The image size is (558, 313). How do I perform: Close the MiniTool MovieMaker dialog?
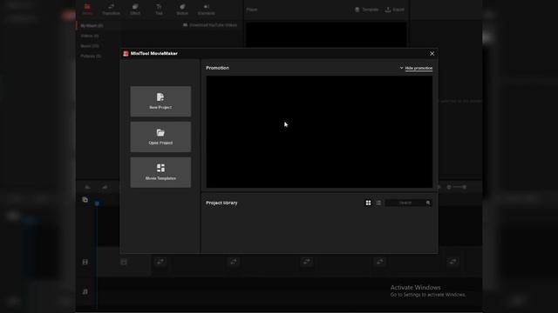click(432, 54)
